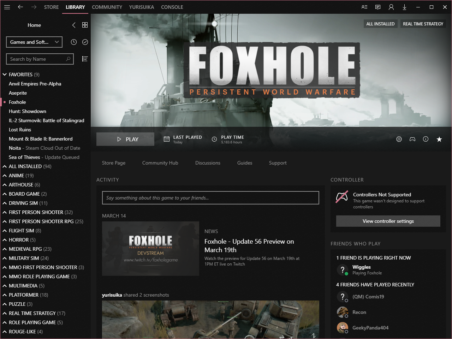Toggle ready-to-play filter checkmark
This screenshot has height=339, width=452.
(85, 42)
